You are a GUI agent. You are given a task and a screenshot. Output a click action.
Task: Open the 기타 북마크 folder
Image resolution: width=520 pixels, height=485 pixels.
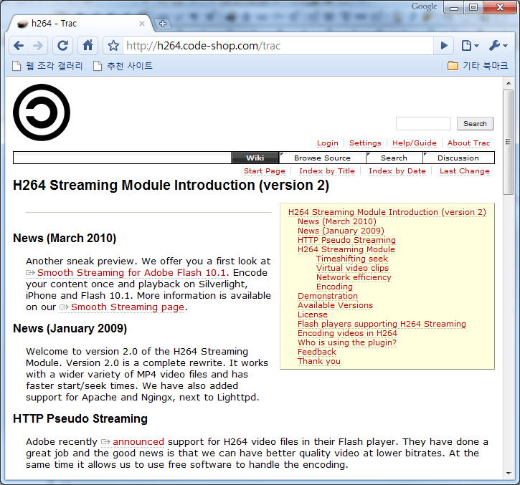point(478,66)
